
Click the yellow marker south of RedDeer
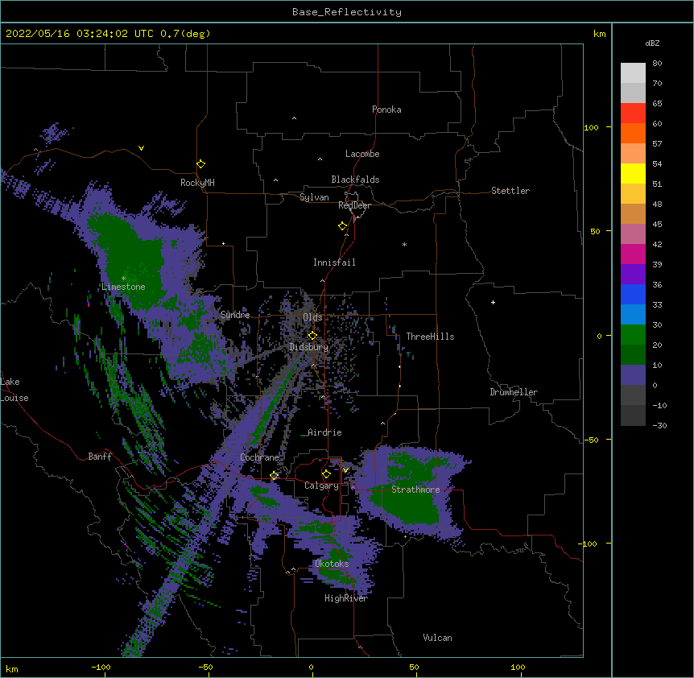(x=343, y=226)
